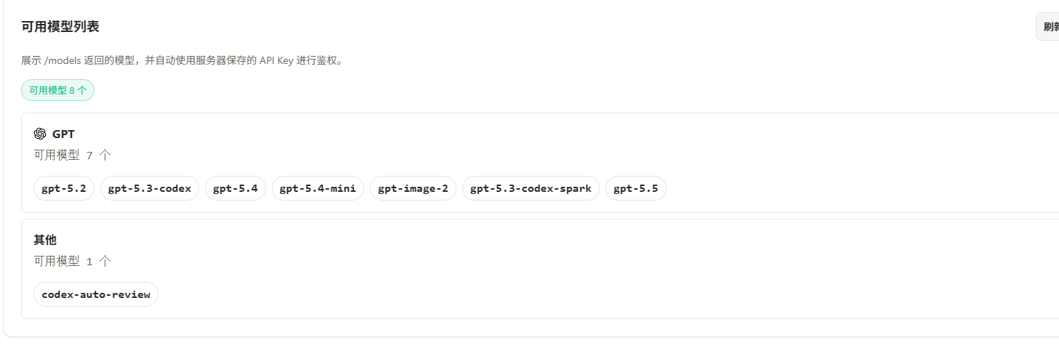
Task: Click the 其他 group heading
Action: (45, 240)
